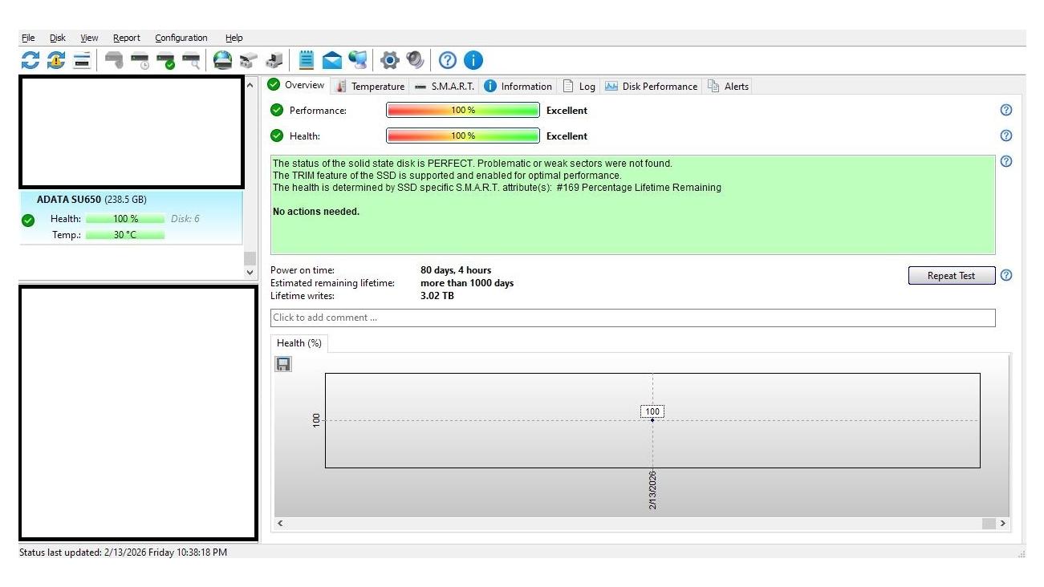Switch to the S.M.A.R.T. tab
Viewport: 1044px width, 587px height.
445,87
